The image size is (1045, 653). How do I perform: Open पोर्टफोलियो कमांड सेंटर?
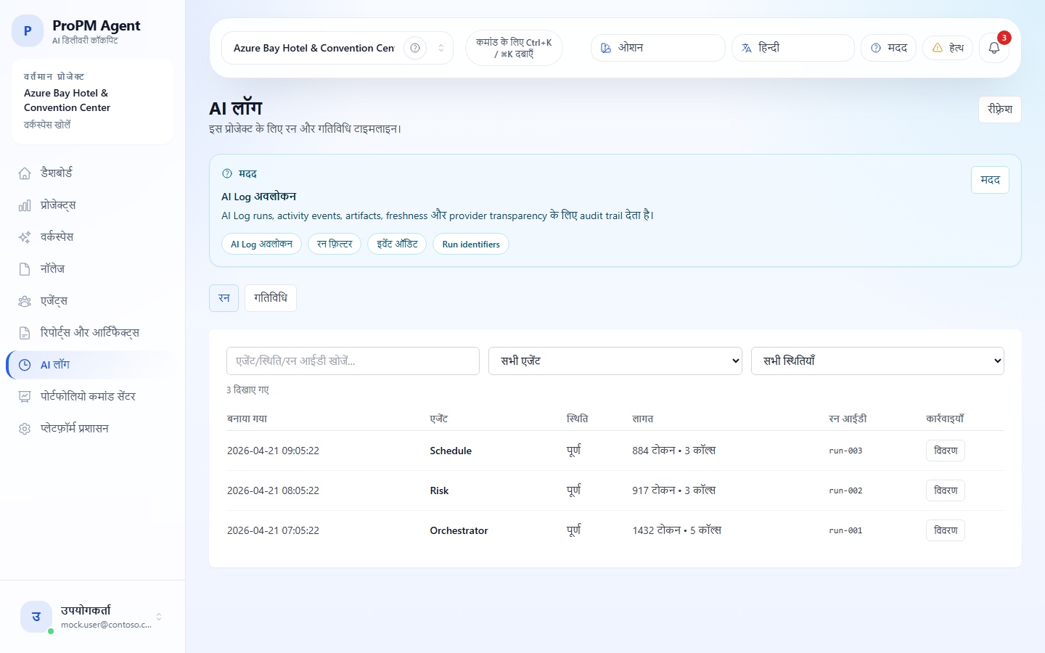(x=24, y=396)
